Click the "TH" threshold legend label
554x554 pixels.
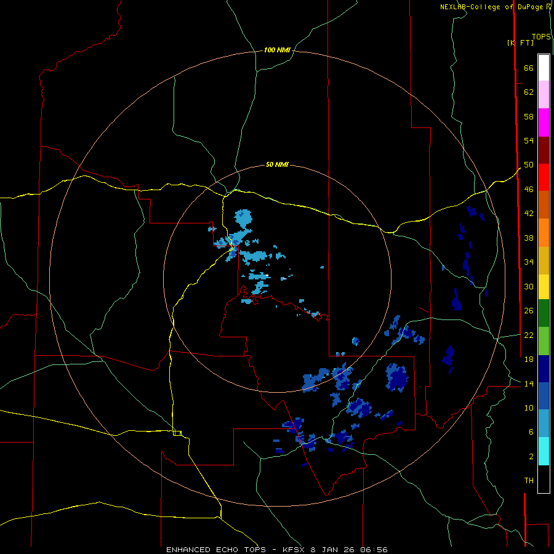click(x=529, y=481)
